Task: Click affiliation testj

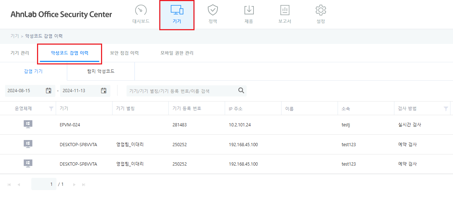Action: click(346, 125)
